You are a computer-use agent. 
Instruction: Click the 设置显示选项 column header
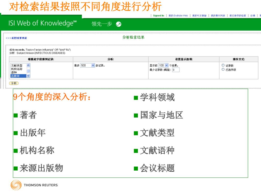tap(184, 59)
